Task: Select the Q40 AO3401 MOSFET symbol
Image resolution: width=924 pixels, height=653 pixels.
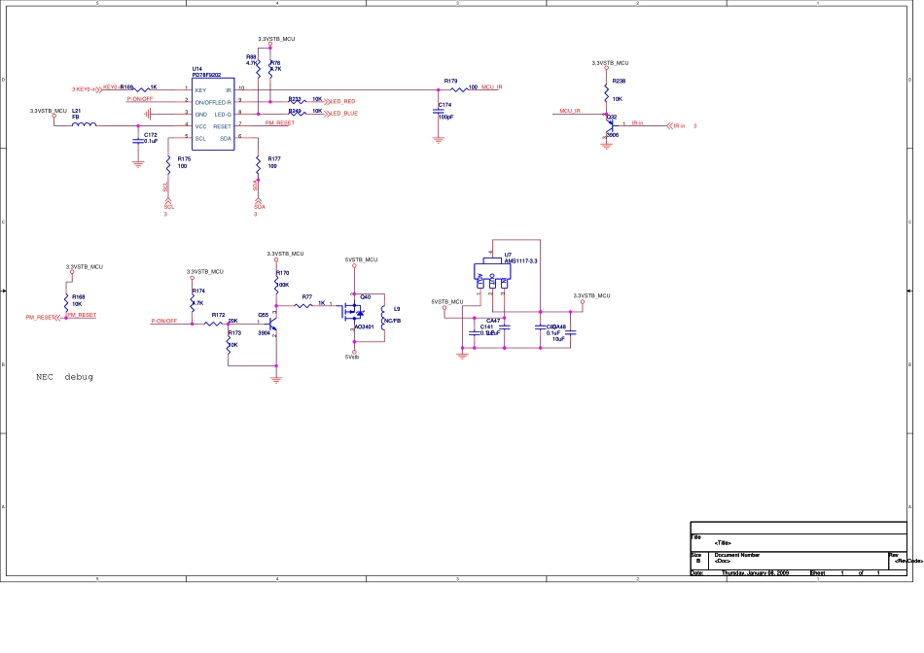Action: point(356,312)
